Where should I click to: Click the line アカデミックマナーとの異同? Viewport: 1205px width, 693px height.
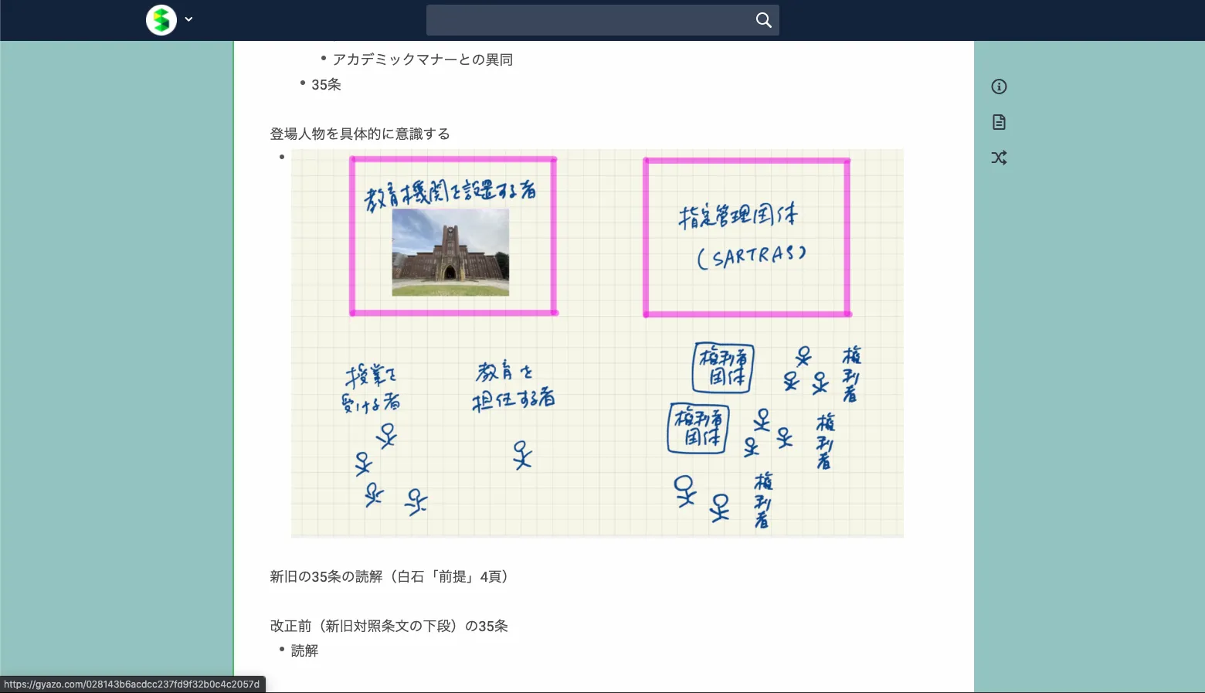[x=423, y=59]
